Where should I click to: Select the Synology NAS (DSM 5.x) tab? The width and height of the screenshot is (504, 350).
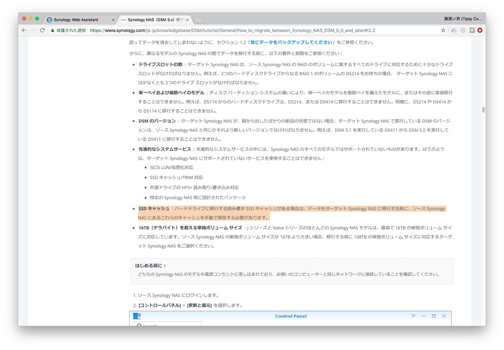[x=154, y=20]
